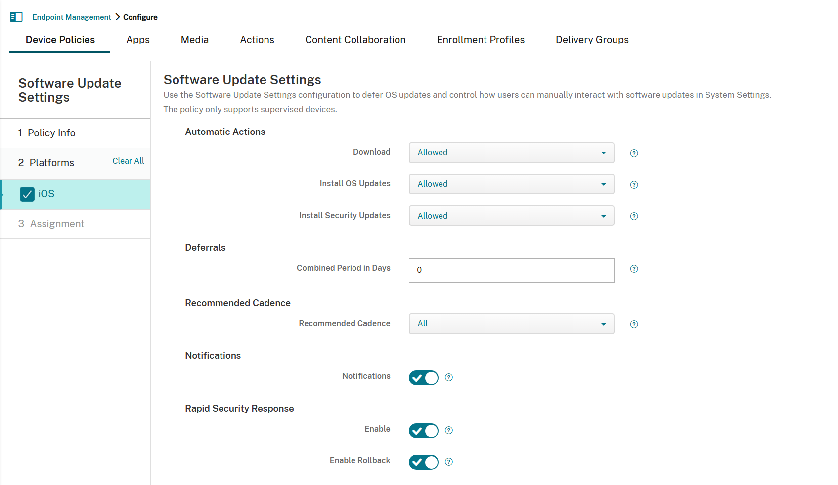The height and width of the screenshot is (485, 838).
Task: Click Clear All platforms link
Action: (128, 161)
